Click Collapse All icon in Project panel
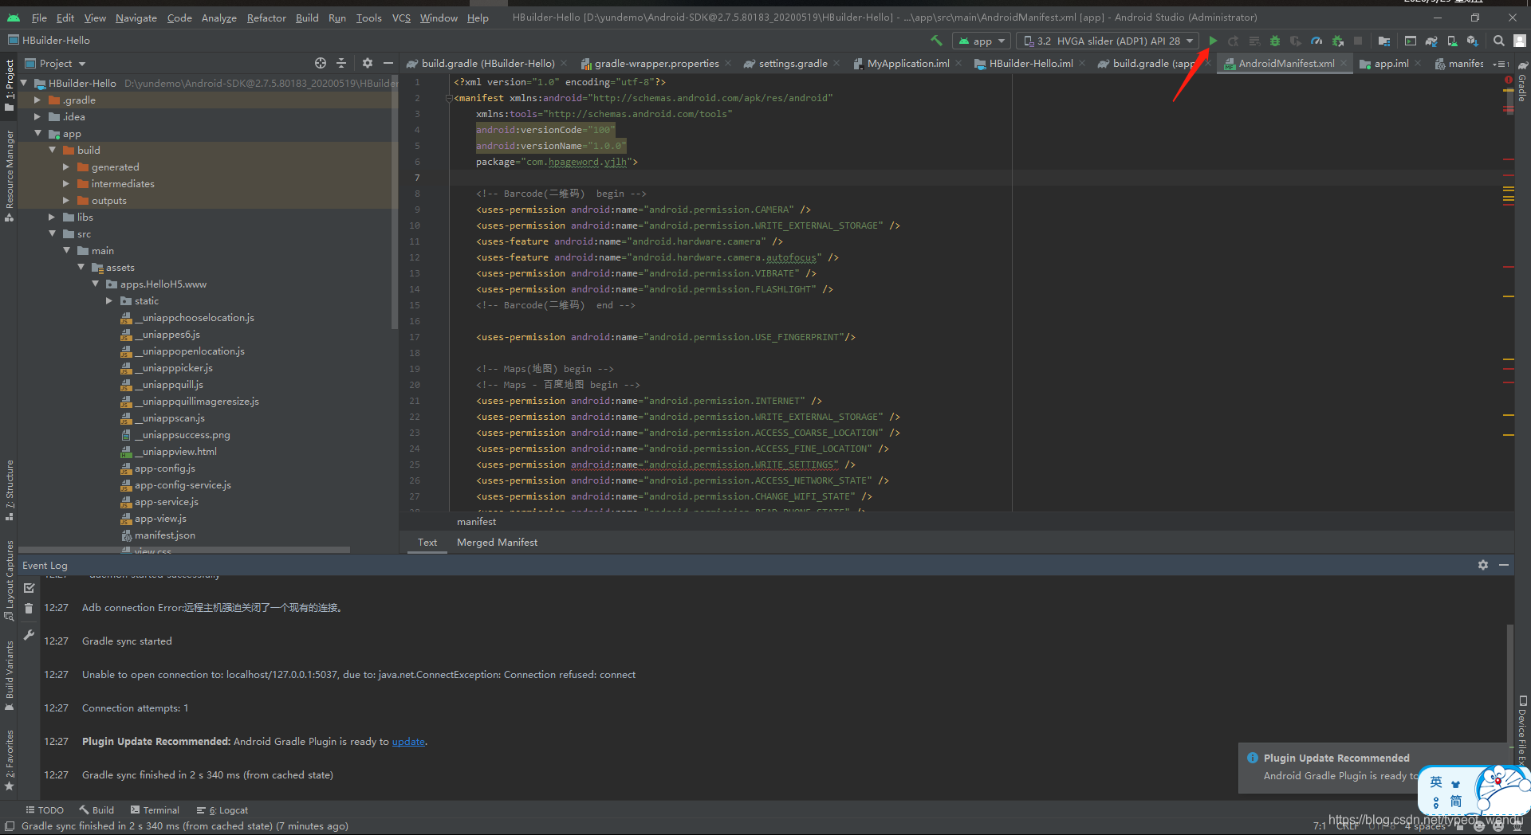 pyautogui.click(x=341, y=63)
